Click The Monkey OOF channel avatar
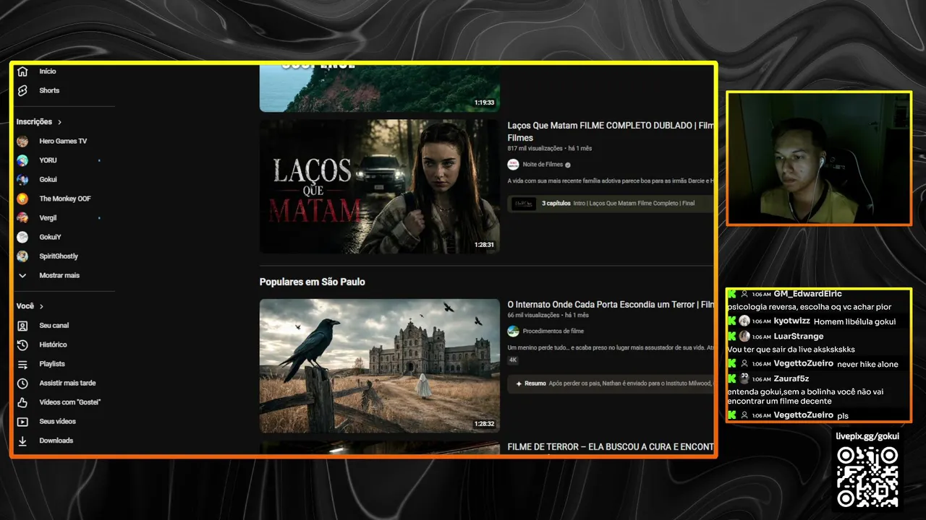Screen dimensions: 926x520 click(x=22, y=199)
